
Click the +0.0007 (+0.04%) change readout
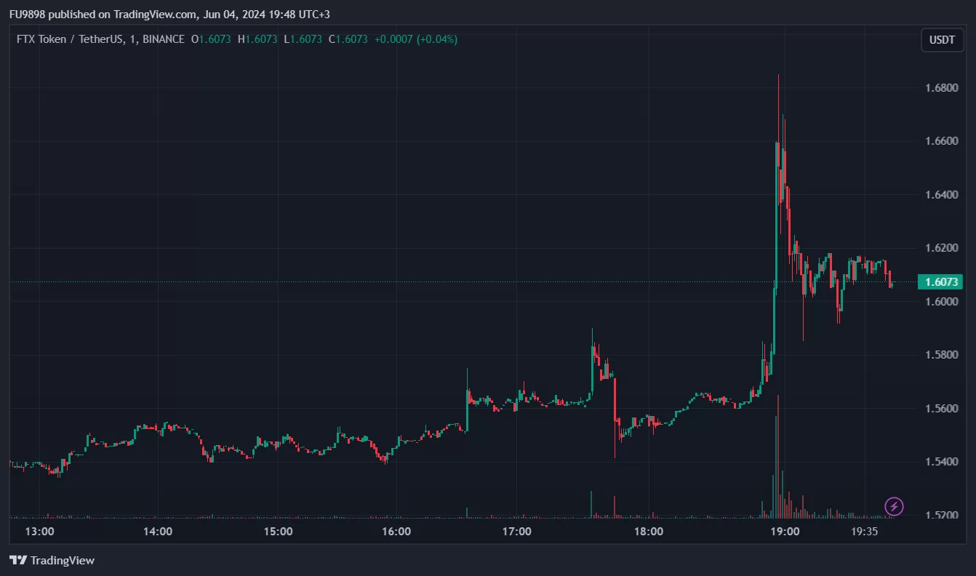click(x=416, y=39)
